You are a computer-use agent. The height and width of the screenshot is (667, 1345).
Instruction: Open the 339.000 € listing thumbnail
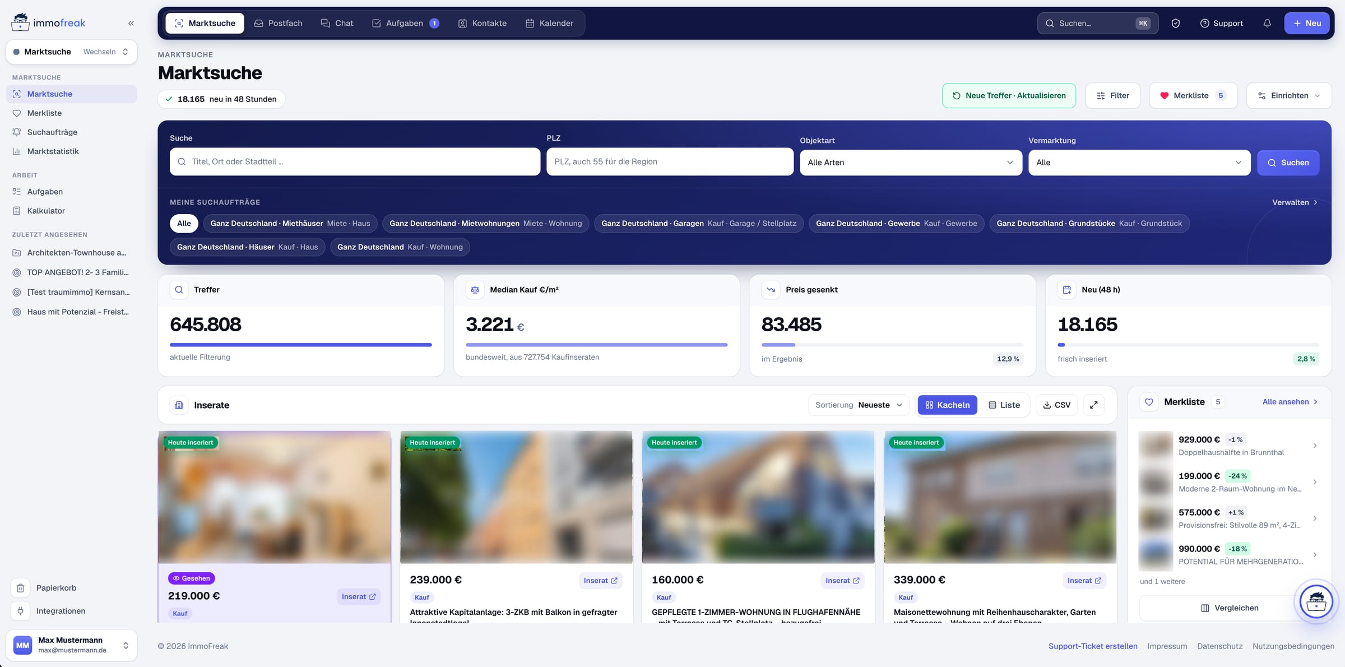[1000, 497]
